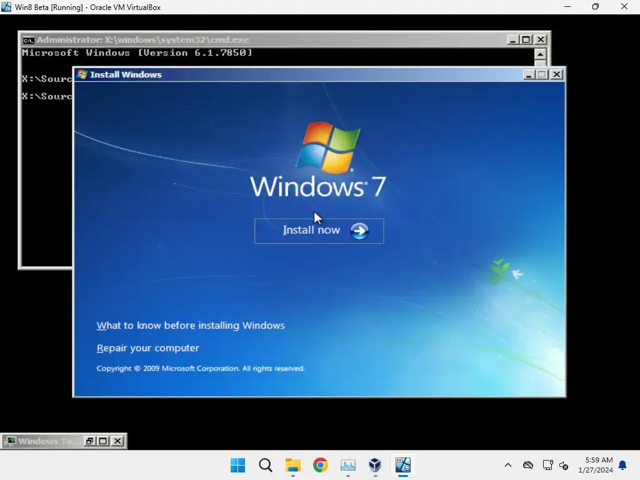Click the cmd.exe window title icon
The width and height of the screenshot is (640, 480).
pyautogui.click(x=28, y=40)
